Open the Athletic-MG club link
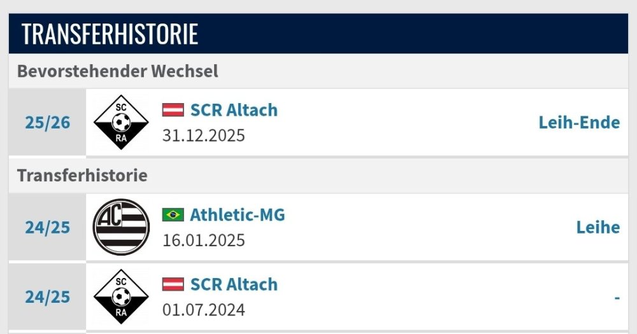This screenshot has height=334, width=637. tap(237, 215)
